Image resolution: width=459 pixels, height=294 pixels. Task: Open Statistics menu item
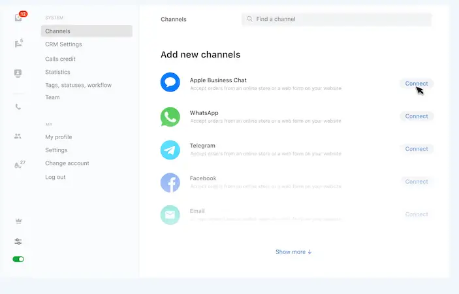57,72
